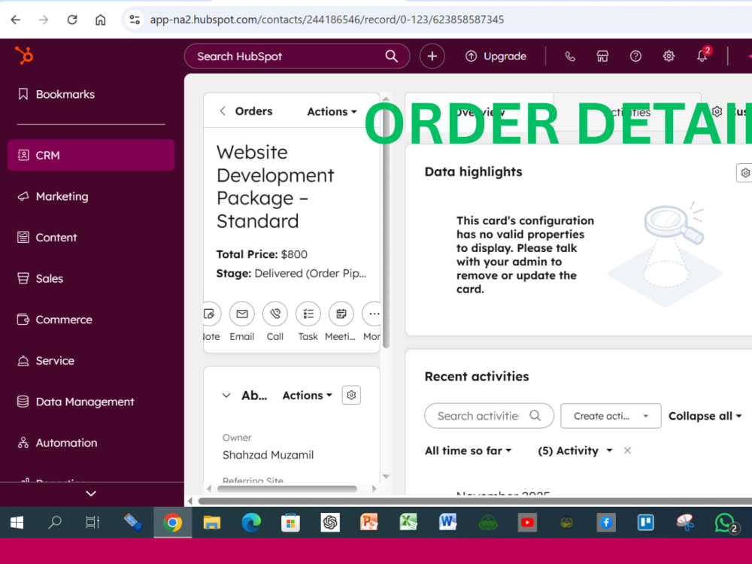The height and width of the screenshot is (564, 752).
Task: Go back in the browser
Action: (16, 20)
